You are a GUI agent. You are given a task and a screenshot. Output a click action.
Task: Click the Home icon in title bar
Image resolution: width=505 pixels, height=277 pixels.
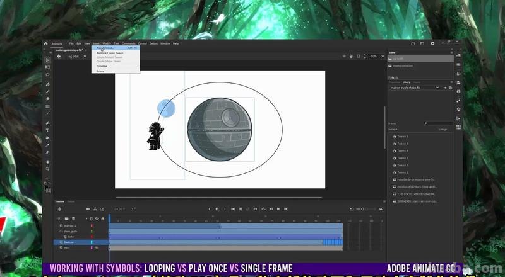coord(45,43)
